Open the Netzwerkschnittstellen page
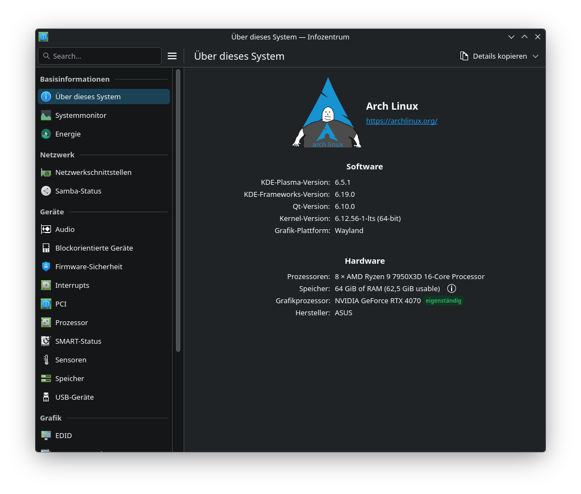The image size is (581, 494). click(x=104, y=173)
